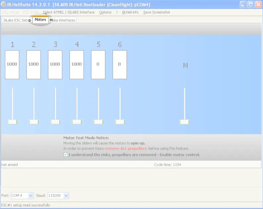
Task: Open the COM port dropdown
Action: coord(30,196)
